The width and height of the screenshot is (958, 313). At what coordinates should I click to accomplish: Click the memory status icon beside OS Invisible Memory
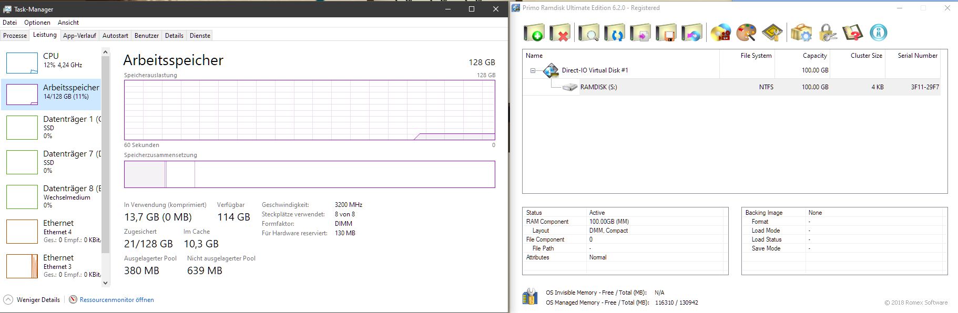pos(530,296)
